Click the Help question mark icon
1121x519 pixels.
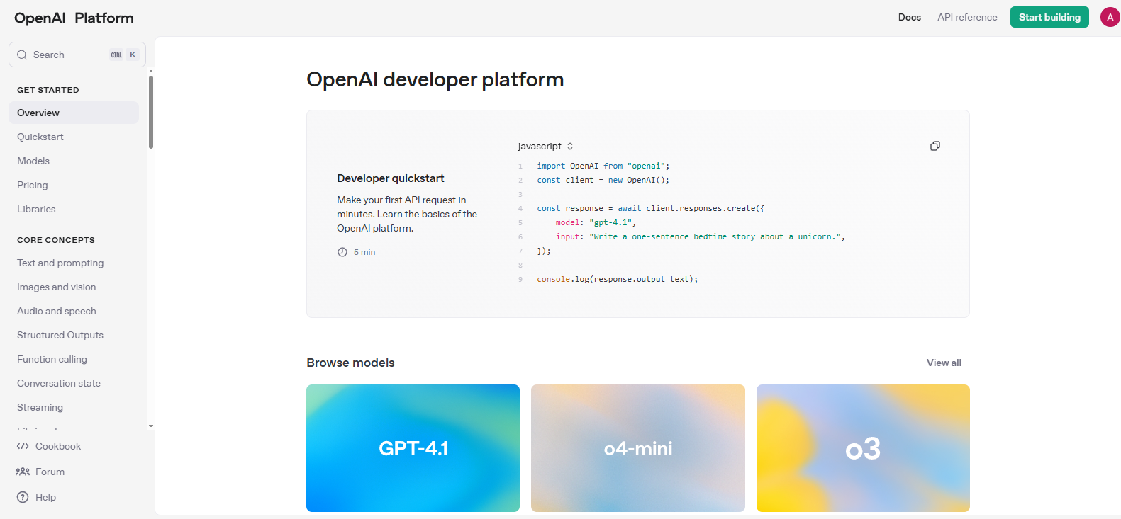click(23, 497)
